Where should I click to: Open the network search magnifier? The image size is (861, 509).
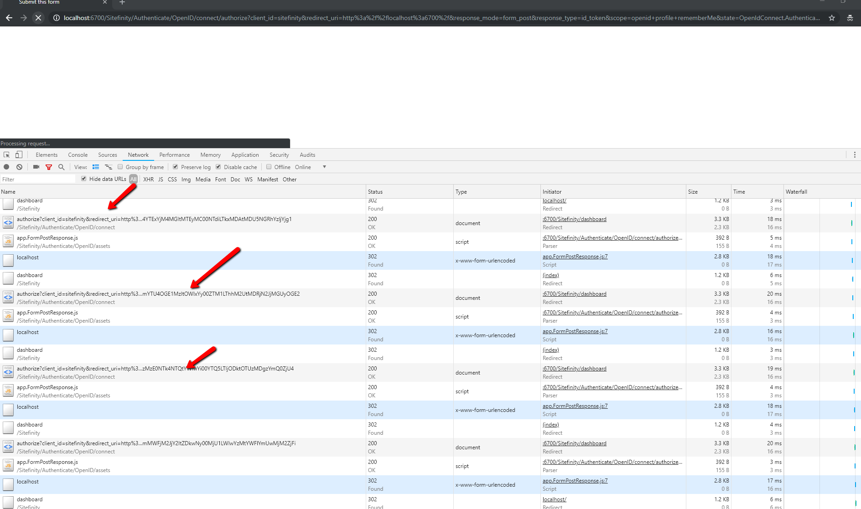tap(62, 167)
